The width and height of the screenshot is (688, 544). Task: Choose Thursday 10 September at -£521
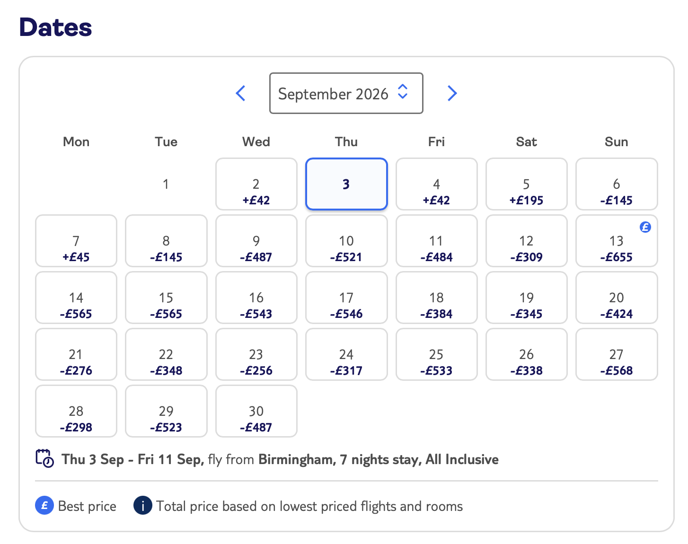click(346, 241)
